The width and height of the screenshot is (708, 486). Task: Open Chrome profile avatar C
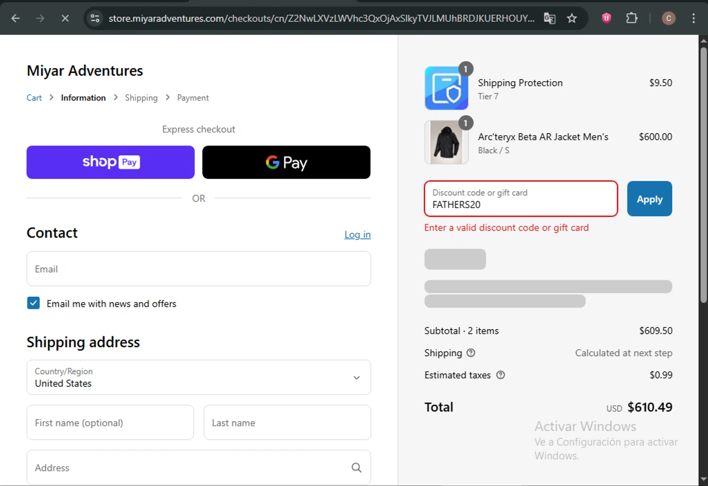(668, 18)
